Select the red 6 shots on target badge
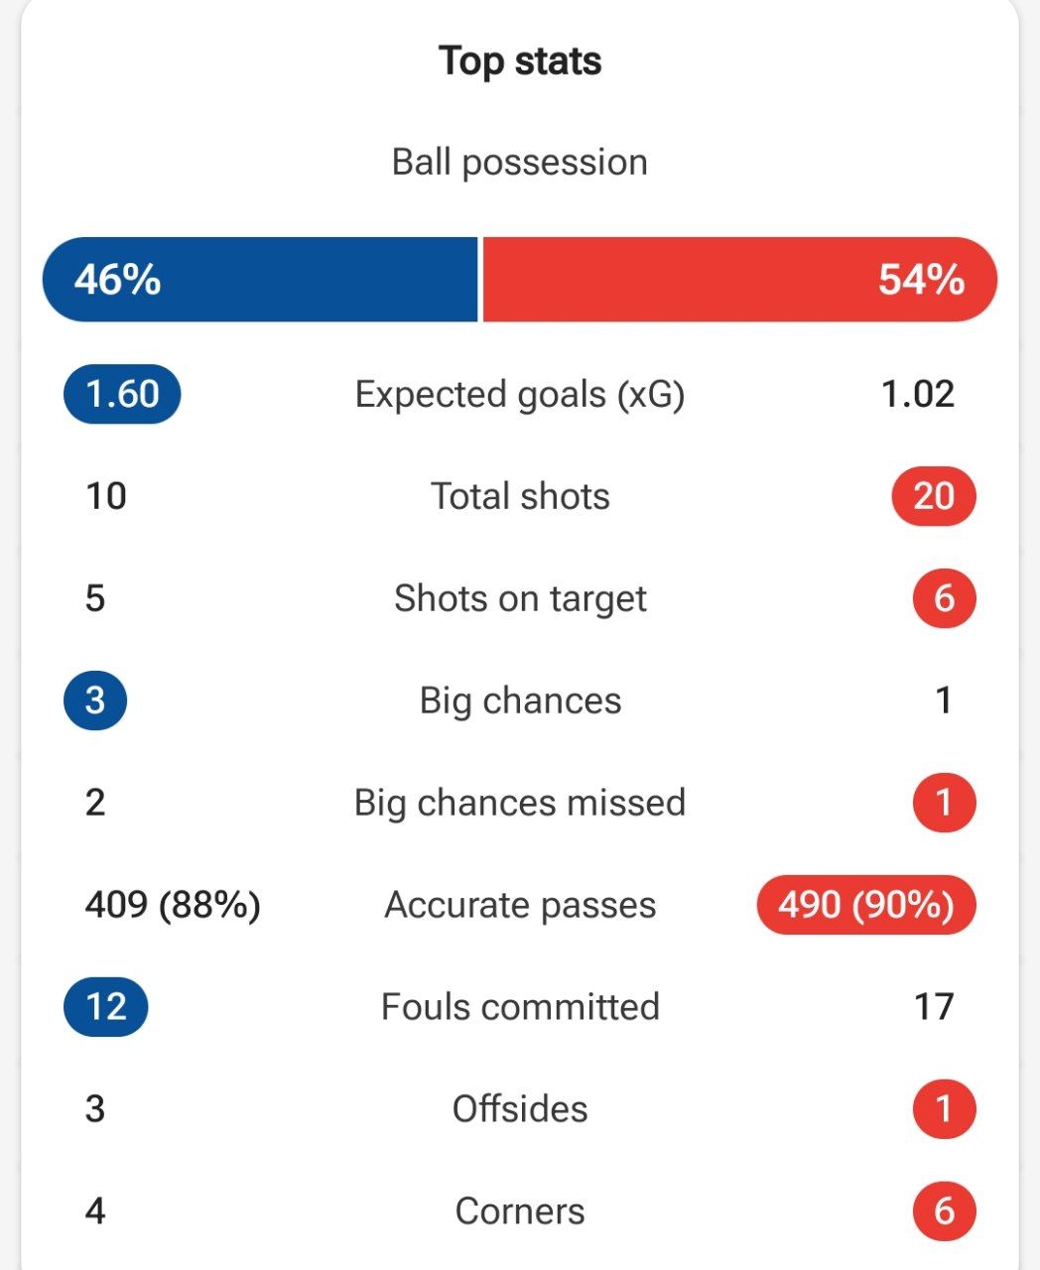 (x=944, y=598)
